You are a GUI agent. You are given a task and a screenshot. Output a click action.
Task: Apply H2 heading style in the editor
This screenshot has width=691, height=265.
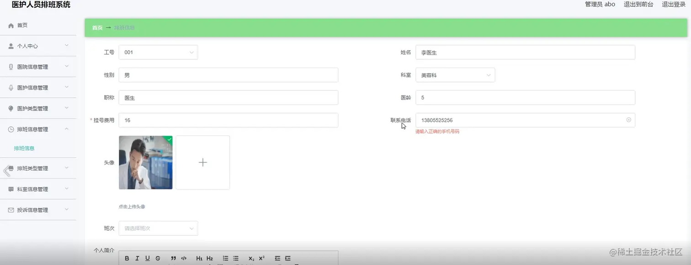tap(209, 258)
